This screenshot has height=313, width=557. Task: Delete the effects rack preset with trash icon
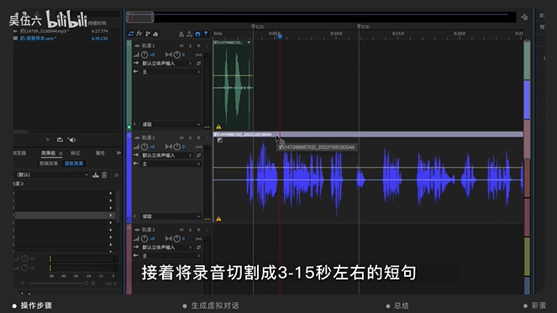coord(104,175)
